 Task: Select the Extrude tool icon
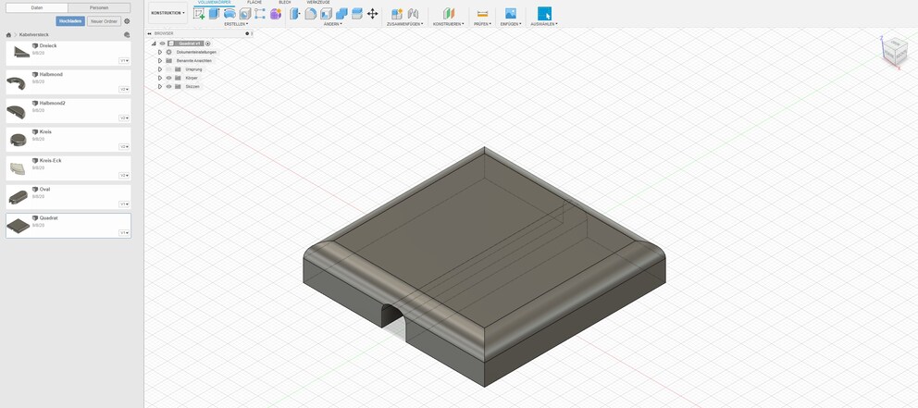(x=214, y=14)
